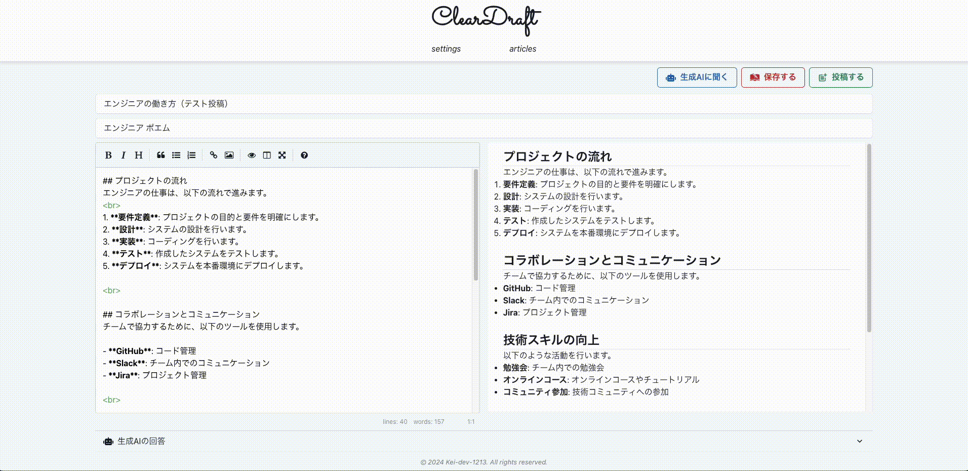Click the ClearDraft logo
The width and height of the screenshot is (968, 471).
pos(486,21)
